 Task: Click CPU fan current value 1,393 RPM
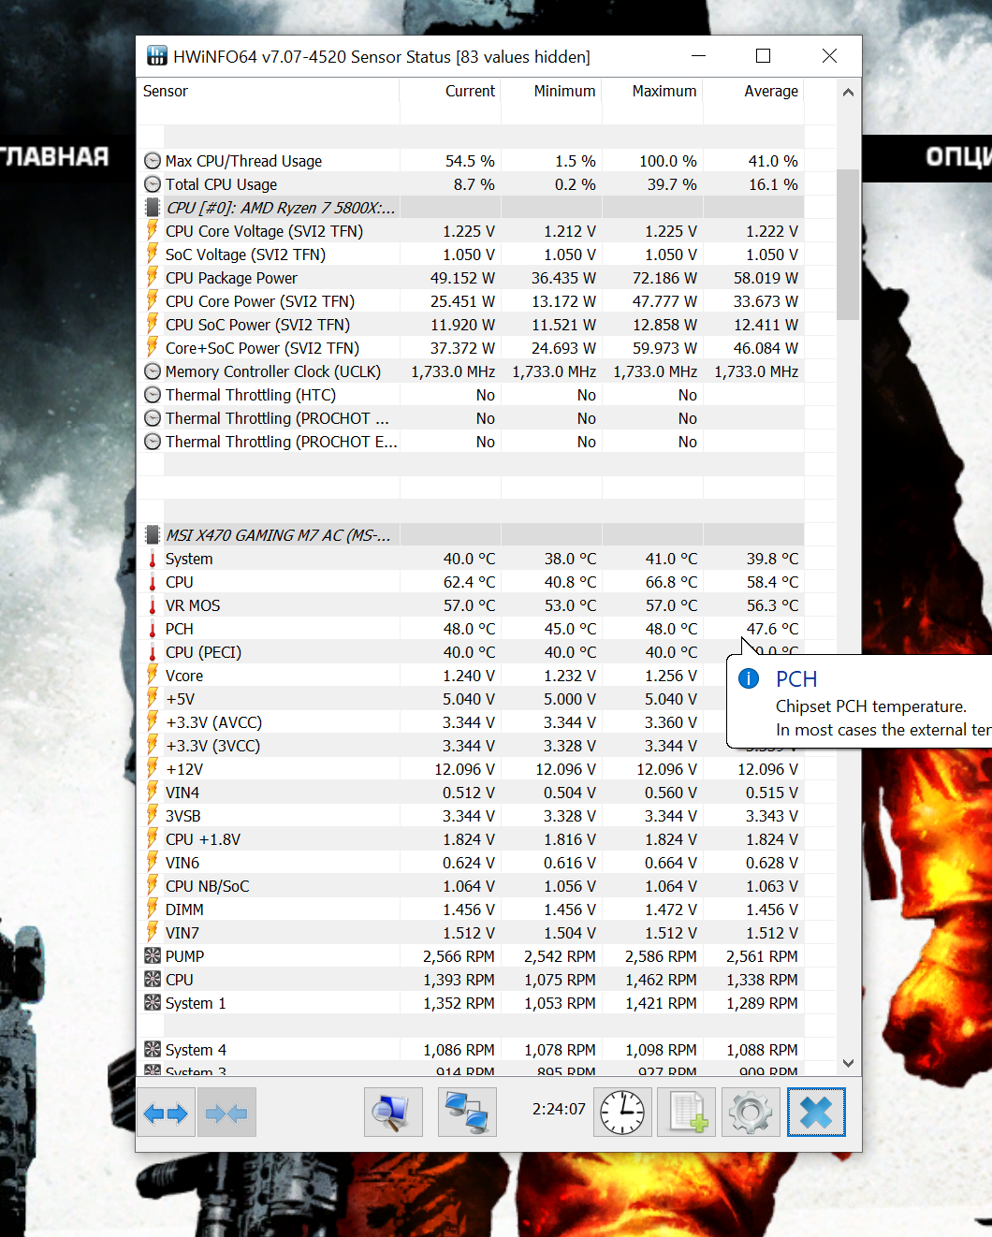point(459,980)
